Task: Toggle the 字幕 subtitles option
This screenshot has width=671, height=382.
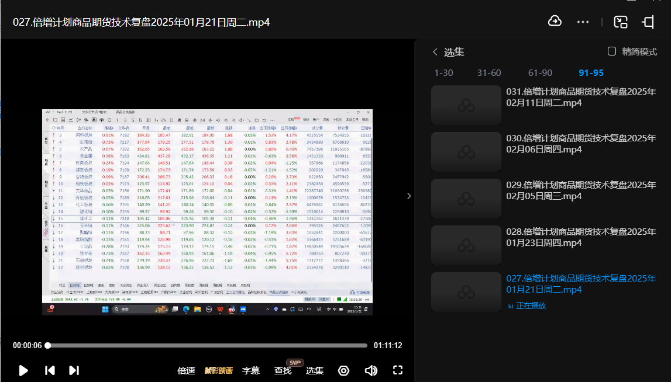Action: [x=251, y=370]
